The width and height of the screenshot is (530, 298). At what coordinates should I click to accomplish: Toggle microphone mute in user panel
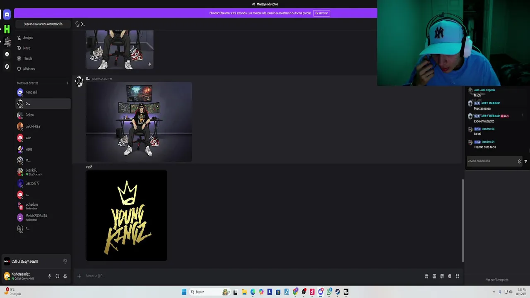[x=50, y=276]
